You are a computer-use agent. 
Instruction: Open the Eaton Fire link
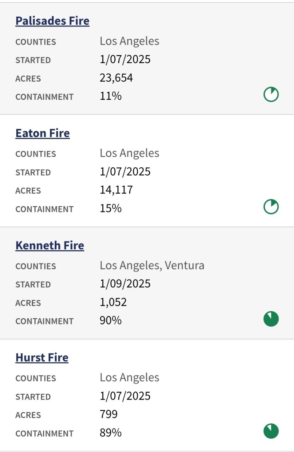point(42,133)
